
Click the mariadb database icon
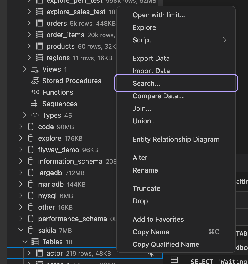click(x=31, y=184)
